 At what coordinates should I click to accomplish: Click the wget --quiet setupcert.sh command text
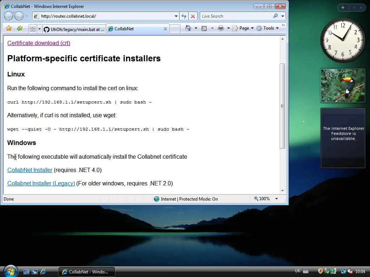(98, 129)
